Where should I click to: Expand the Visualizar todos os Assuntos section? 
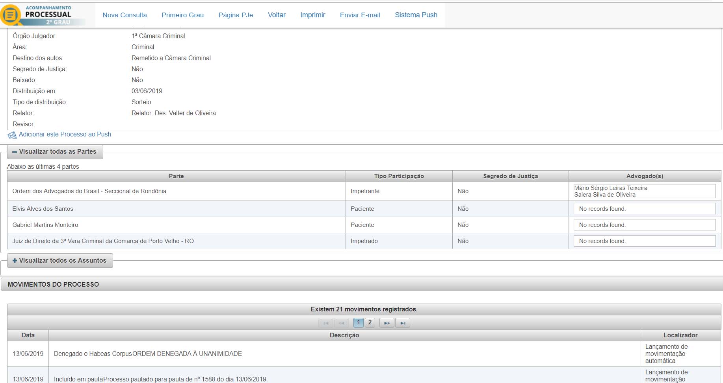click(x=59, y=261)
